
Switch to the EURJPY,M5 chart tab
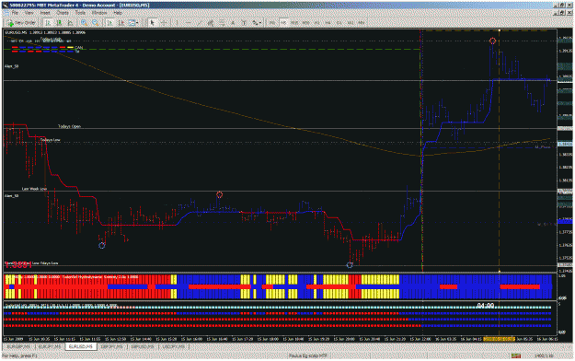click(x=50, y=346)
